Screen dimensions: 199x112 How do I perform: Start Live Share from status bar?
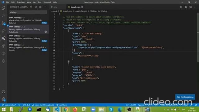click(62, 105)
